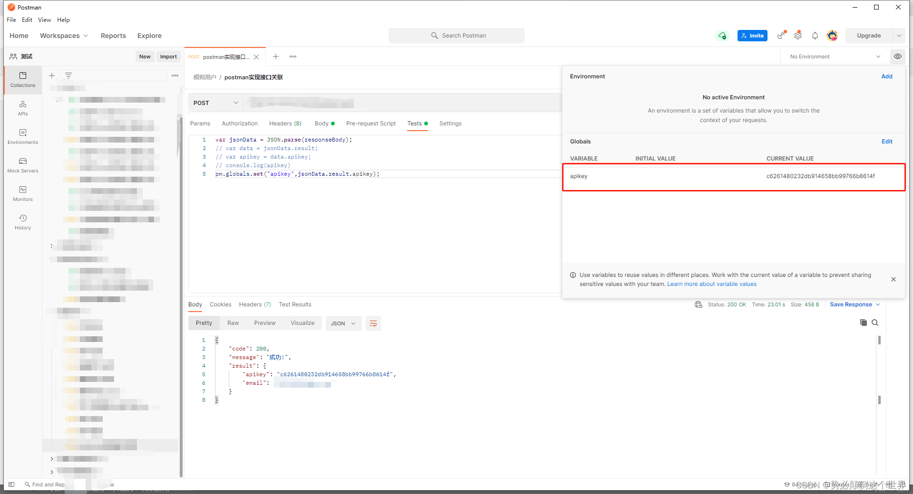Toggle response line wrapping
Image resolution: width=913 pixels, height=494 pixels.
373,323
